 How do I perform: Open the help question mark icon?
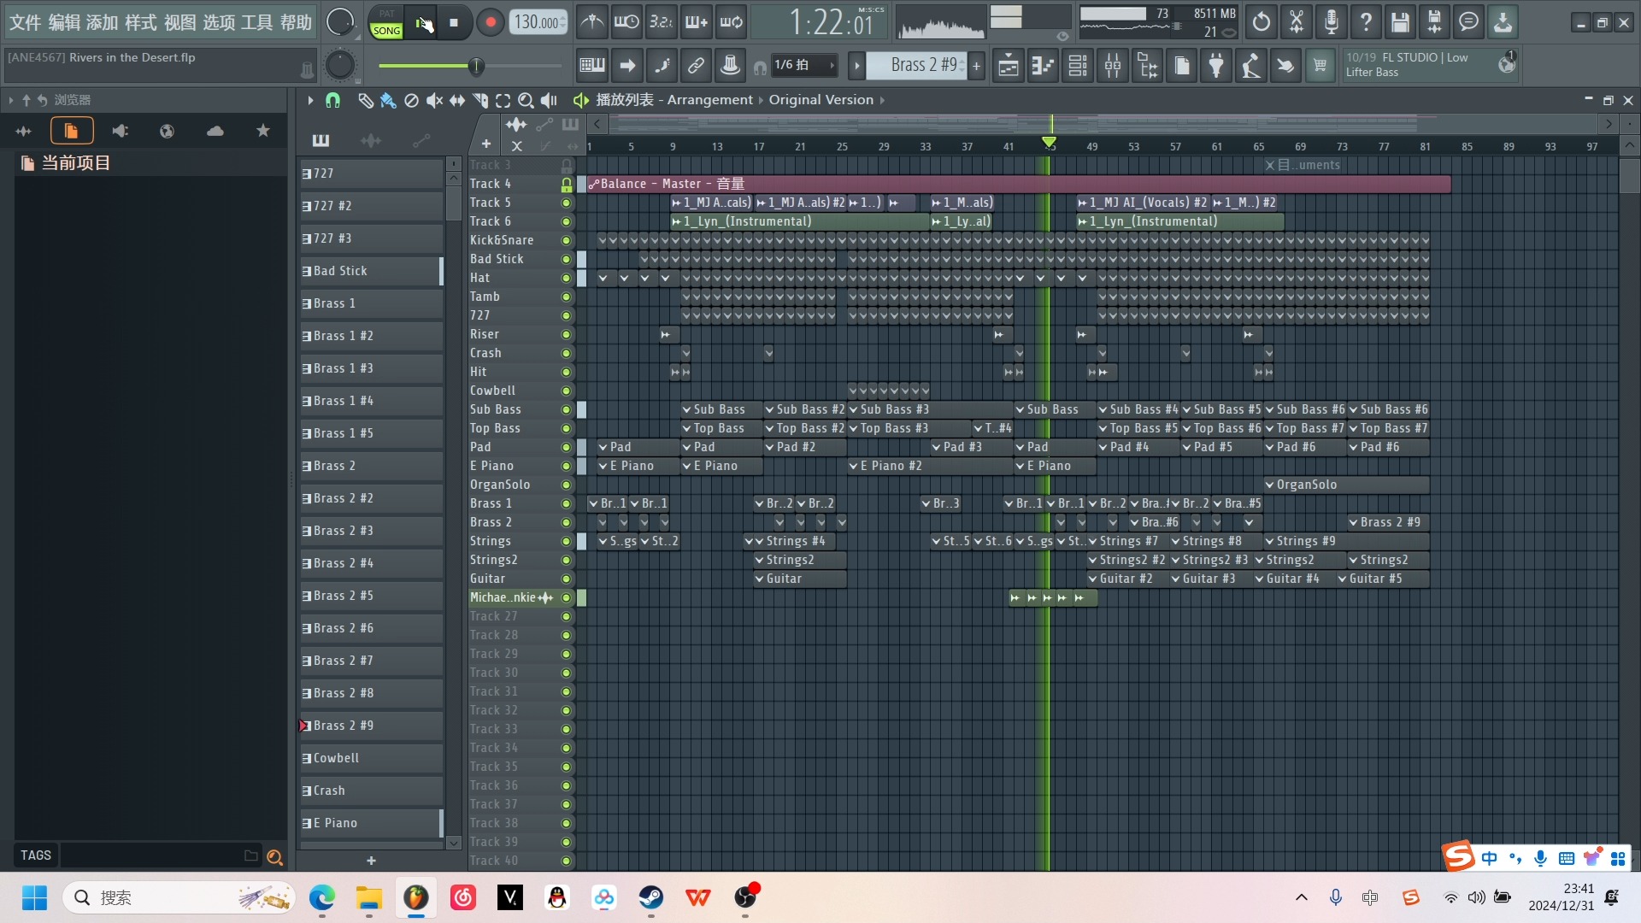pos(1366,22)
